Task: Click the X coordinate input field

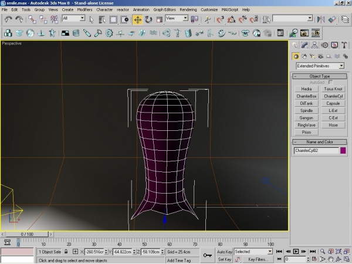Action: [94, 252]
